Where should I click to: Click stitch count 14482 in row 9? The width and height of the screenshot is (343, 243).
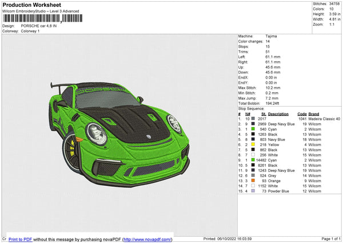tap(261, 160)
